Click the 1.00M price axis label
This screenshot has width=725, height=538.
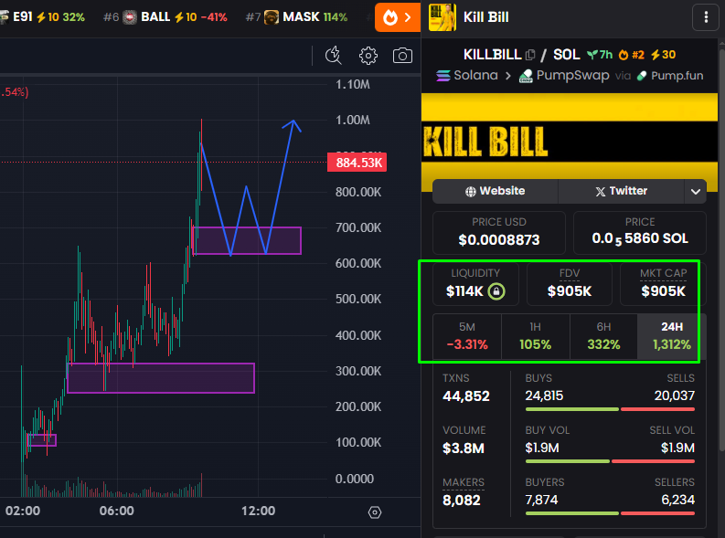tap(352, 121)
